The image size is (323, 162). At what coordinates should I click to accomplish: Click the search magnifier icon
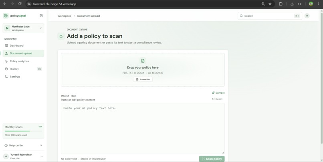pos(241,16)
